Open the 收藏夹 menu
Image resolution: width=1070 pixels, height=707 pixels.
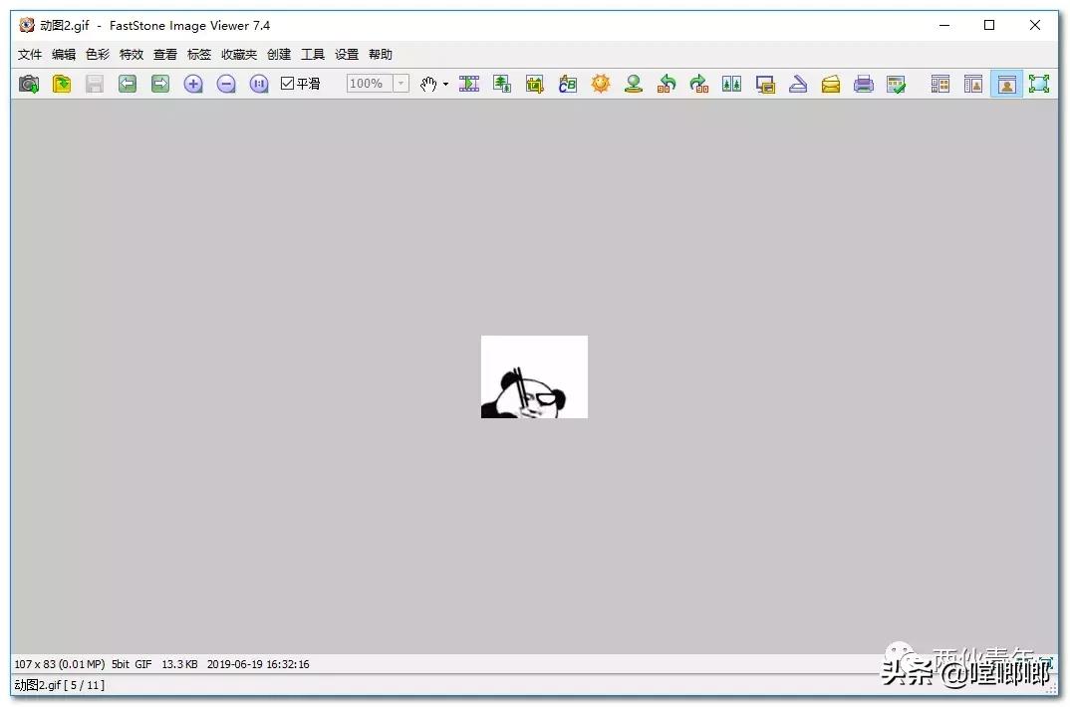tap(239, 55)
